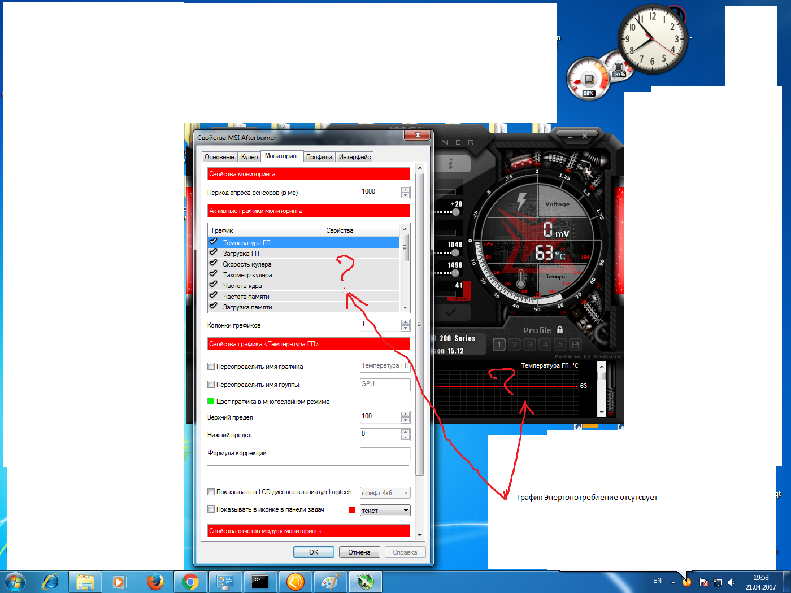Click the network icon in the system tray

point(718,582)
